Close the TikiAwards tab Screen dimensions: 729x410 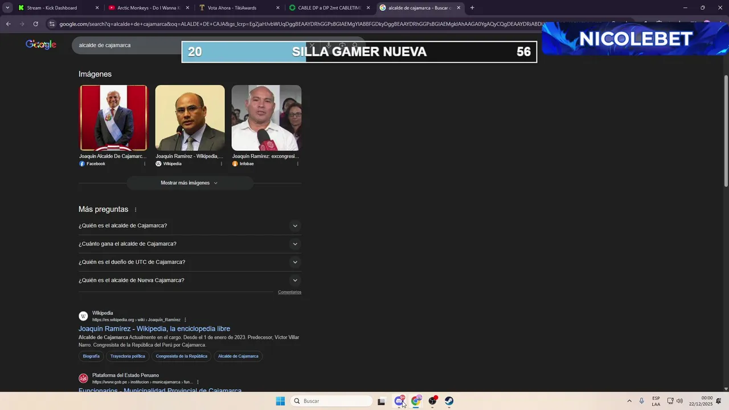pyautogui.click(x=278, y=8)
